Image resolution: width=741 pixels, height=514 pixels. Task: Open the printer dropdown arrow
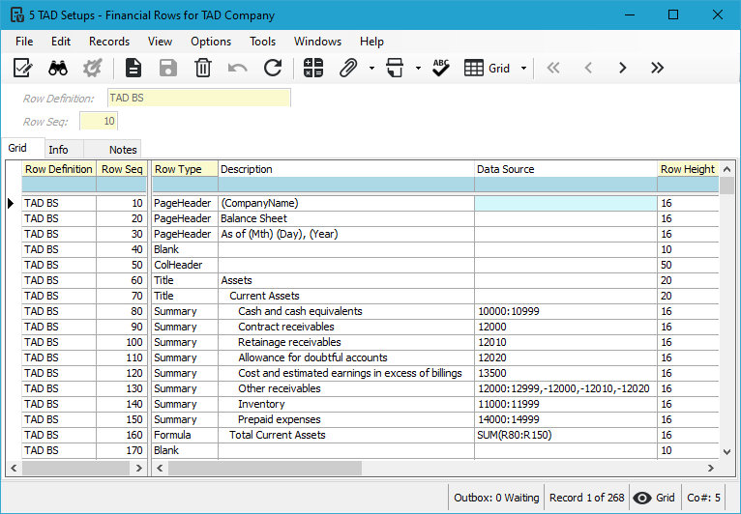(x=418, y=69)
